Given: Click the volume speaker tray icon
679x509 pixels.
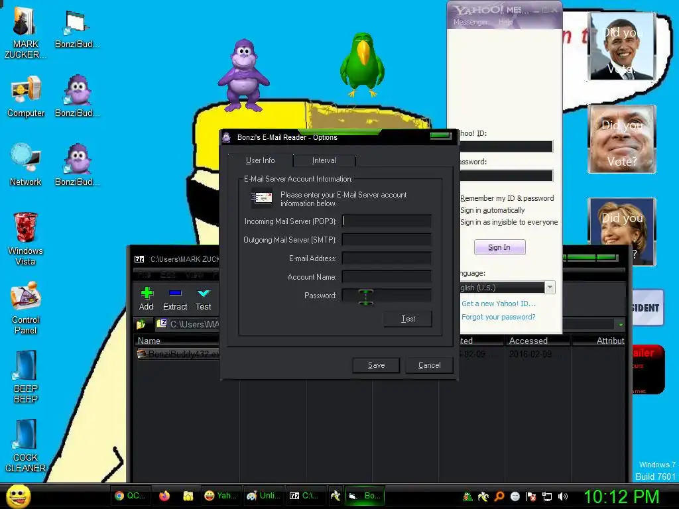Looking at the screenshot, I should click(x=562, y=496).
